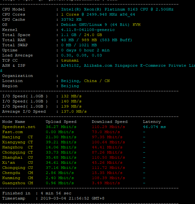Screen dimensions: 195x204
Task: Click Chongqing CU download '111.72 Mbit/s'
Action: pos(108,168)
